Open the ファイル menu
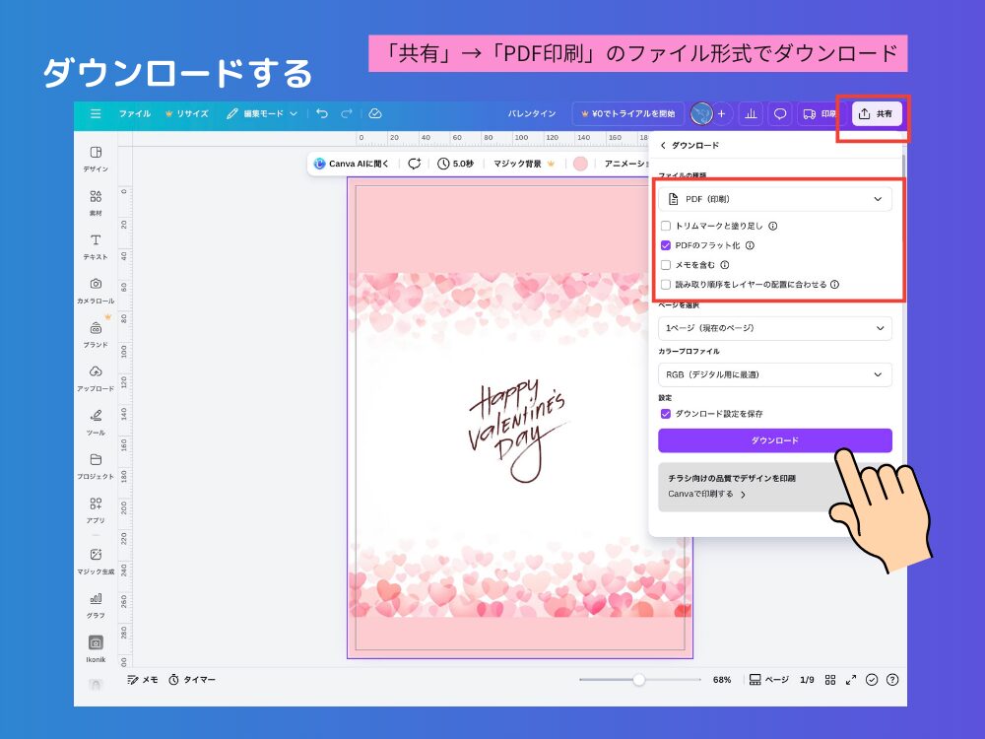This screenshot has height=739, width=985. tap(135, 113)
